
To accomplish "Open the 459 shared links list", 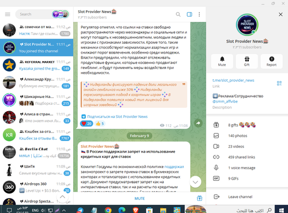I will point(247,157).
